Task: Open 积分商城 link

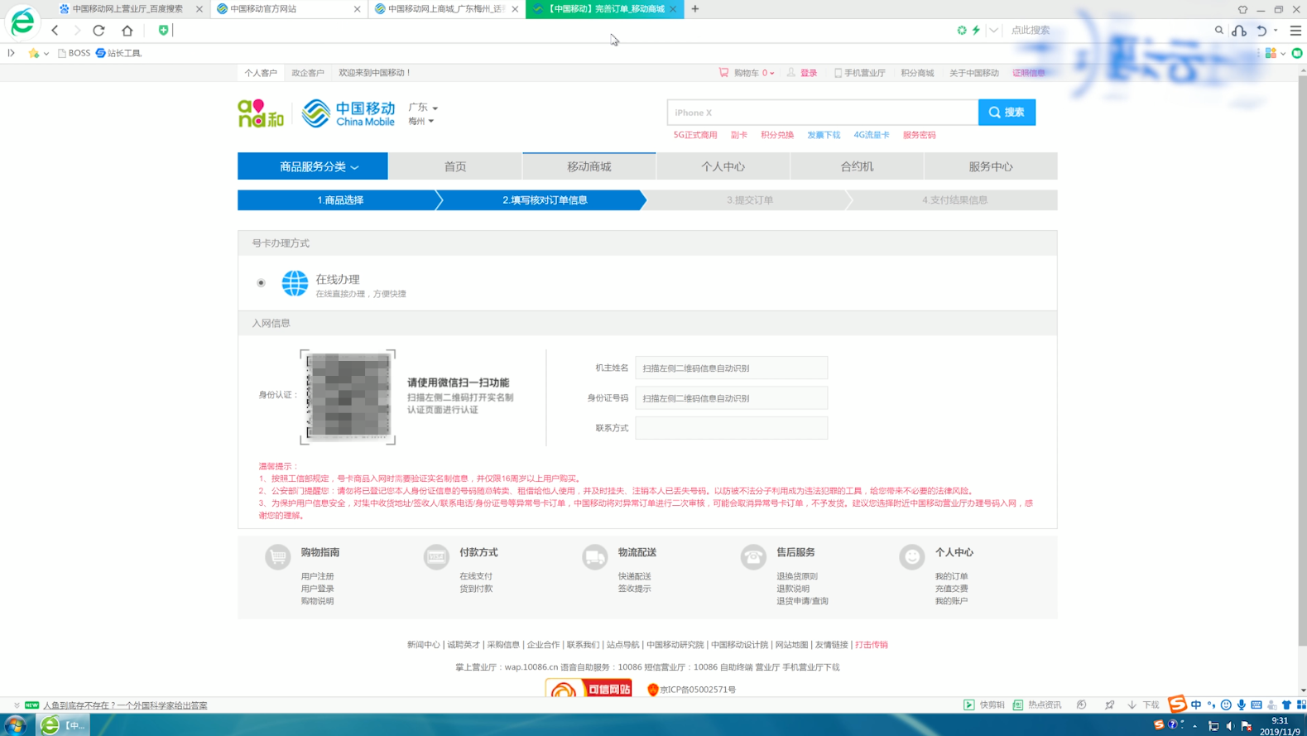Action: pyautogui.click(x=917, y=73)
